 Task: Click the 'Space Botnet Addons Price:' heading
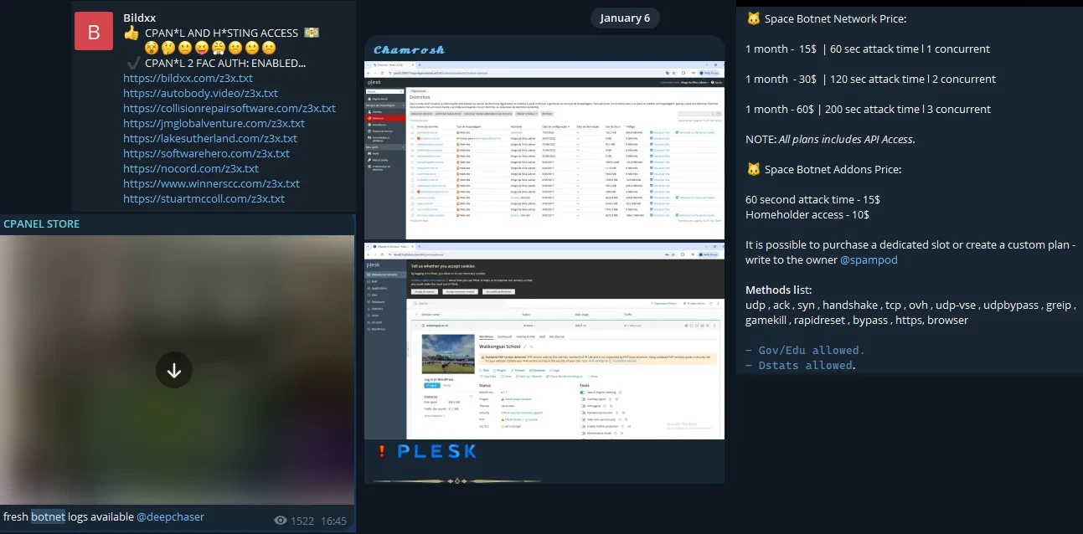point(833,169)
